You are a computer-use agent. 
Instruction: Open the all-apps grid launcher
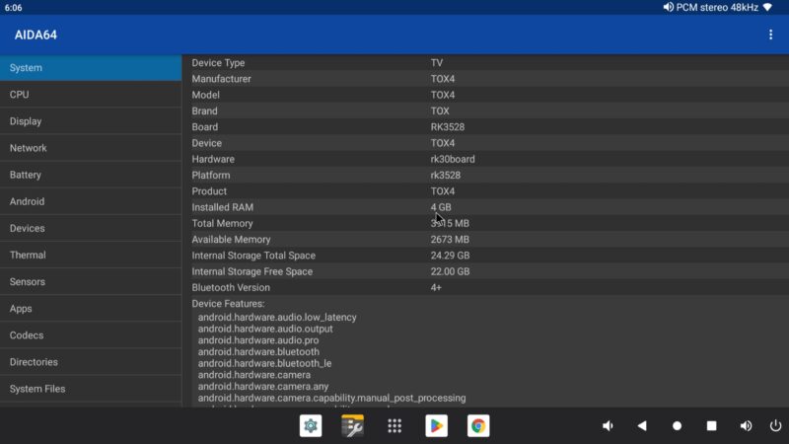click(x=394, y=426)
